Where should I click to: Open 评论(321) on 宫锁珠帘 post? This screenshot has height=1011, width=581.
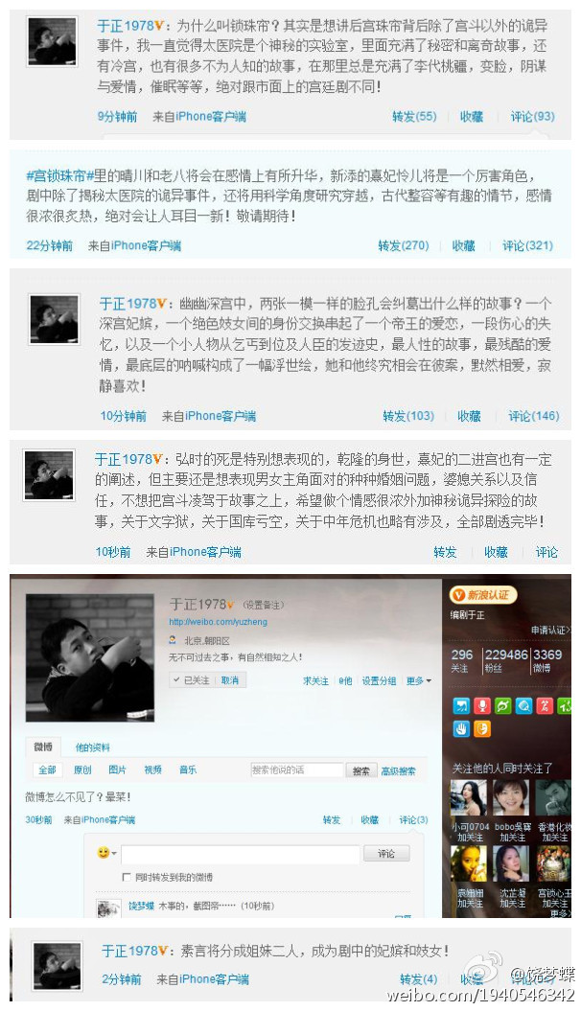pyautogui.click(x=528, y=245)
